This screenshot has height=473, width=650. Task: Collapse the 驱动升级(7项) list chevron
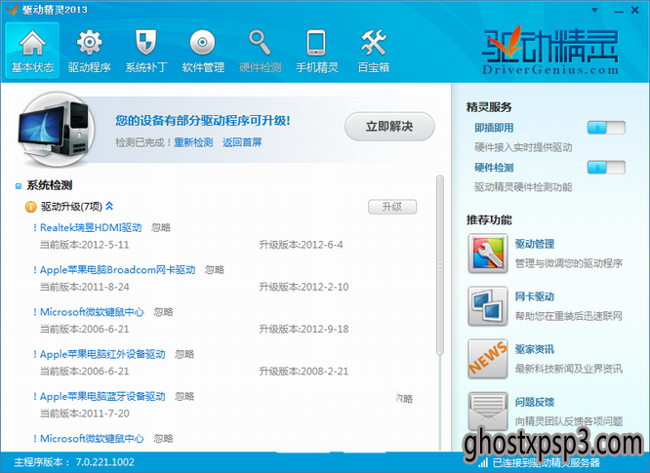(109, 206)
